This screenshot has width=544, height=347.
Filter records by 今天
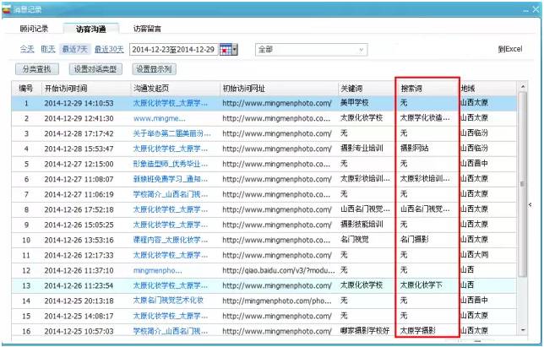coord(28,50)
